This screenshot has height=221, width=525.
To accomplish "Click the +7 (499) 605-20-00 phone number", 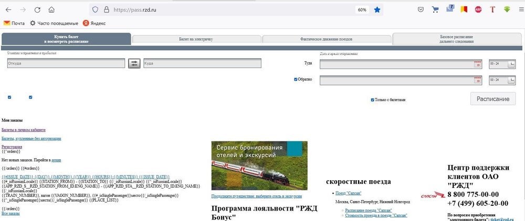I will [478, 203].
